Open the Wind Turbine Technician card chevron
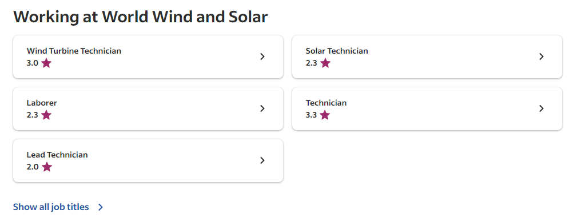Viewport: 577px width, 222px height. 262,56
